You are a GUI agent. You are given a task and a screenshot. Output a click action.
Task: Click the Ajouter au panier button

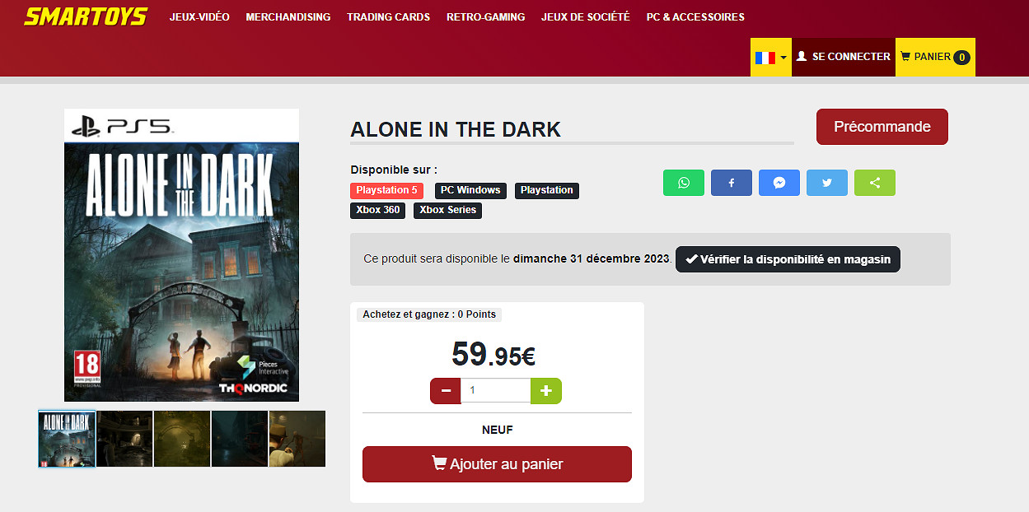pyautogui.click(x=497, y=464)
